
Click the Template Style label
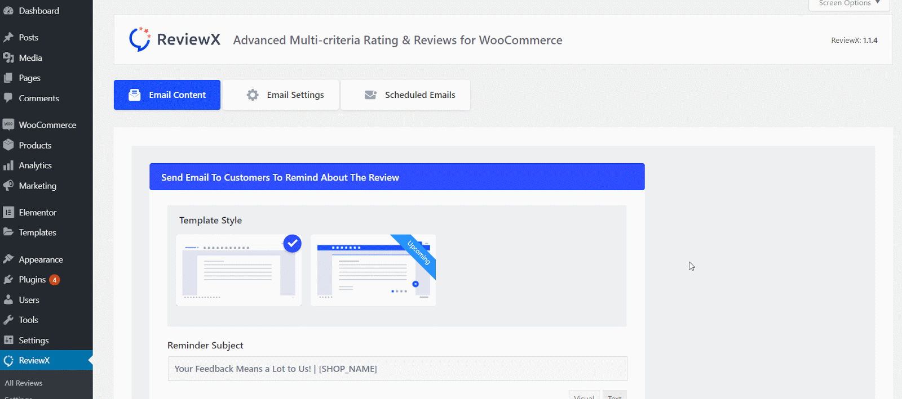tap(210, 220)
